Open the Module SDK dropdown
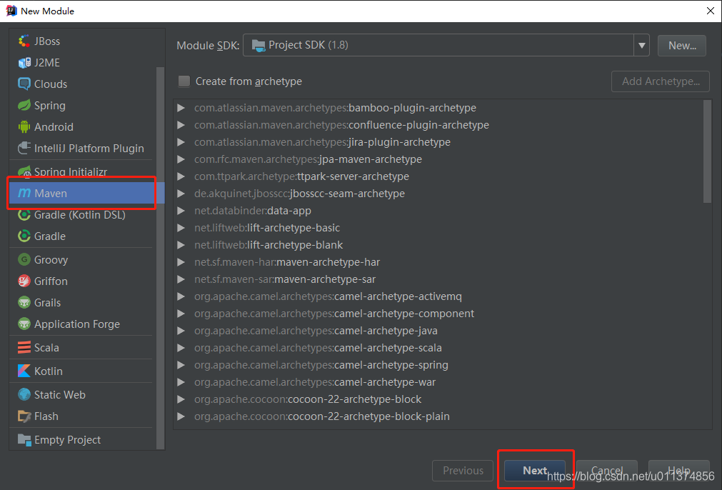Screen dimensions: 722x490 pos(642,45)
